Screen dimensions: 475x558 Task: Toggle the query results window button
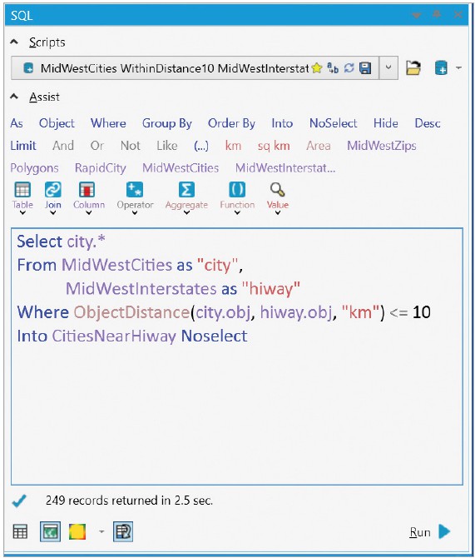pyautogui.click(x=123, y=531)
